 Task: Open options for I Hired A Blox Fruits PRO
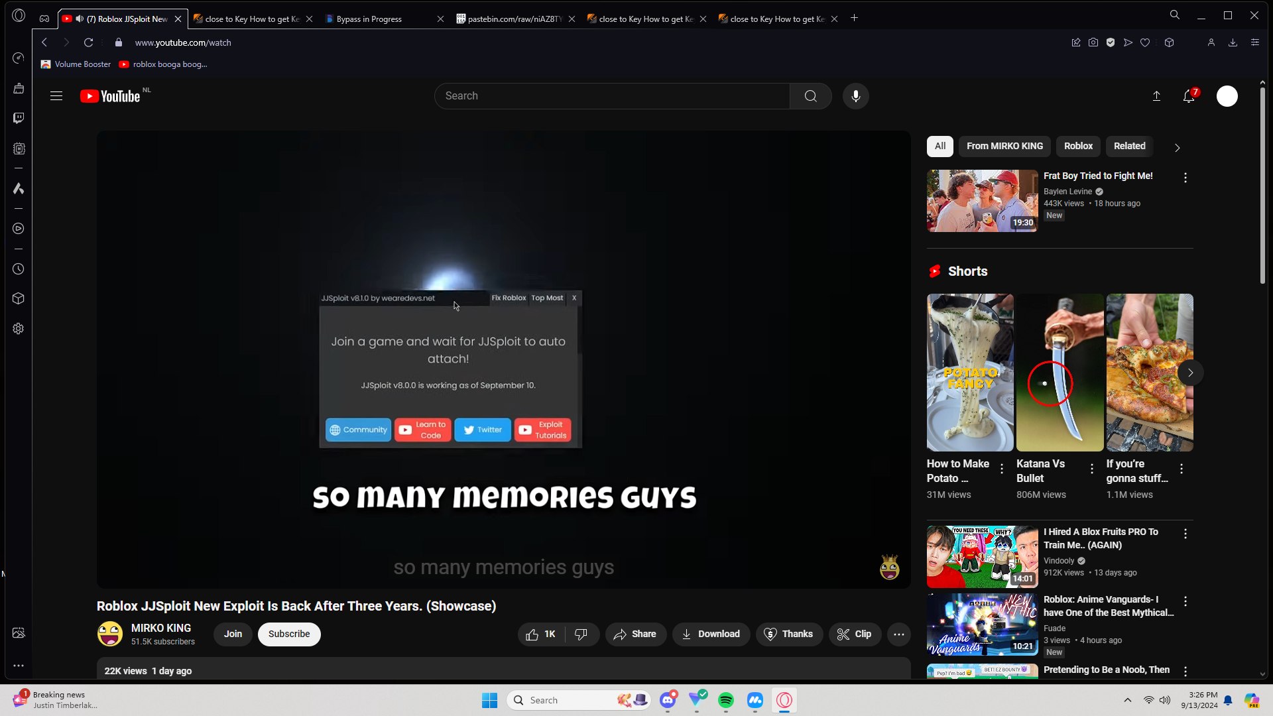coord(1185,534)
